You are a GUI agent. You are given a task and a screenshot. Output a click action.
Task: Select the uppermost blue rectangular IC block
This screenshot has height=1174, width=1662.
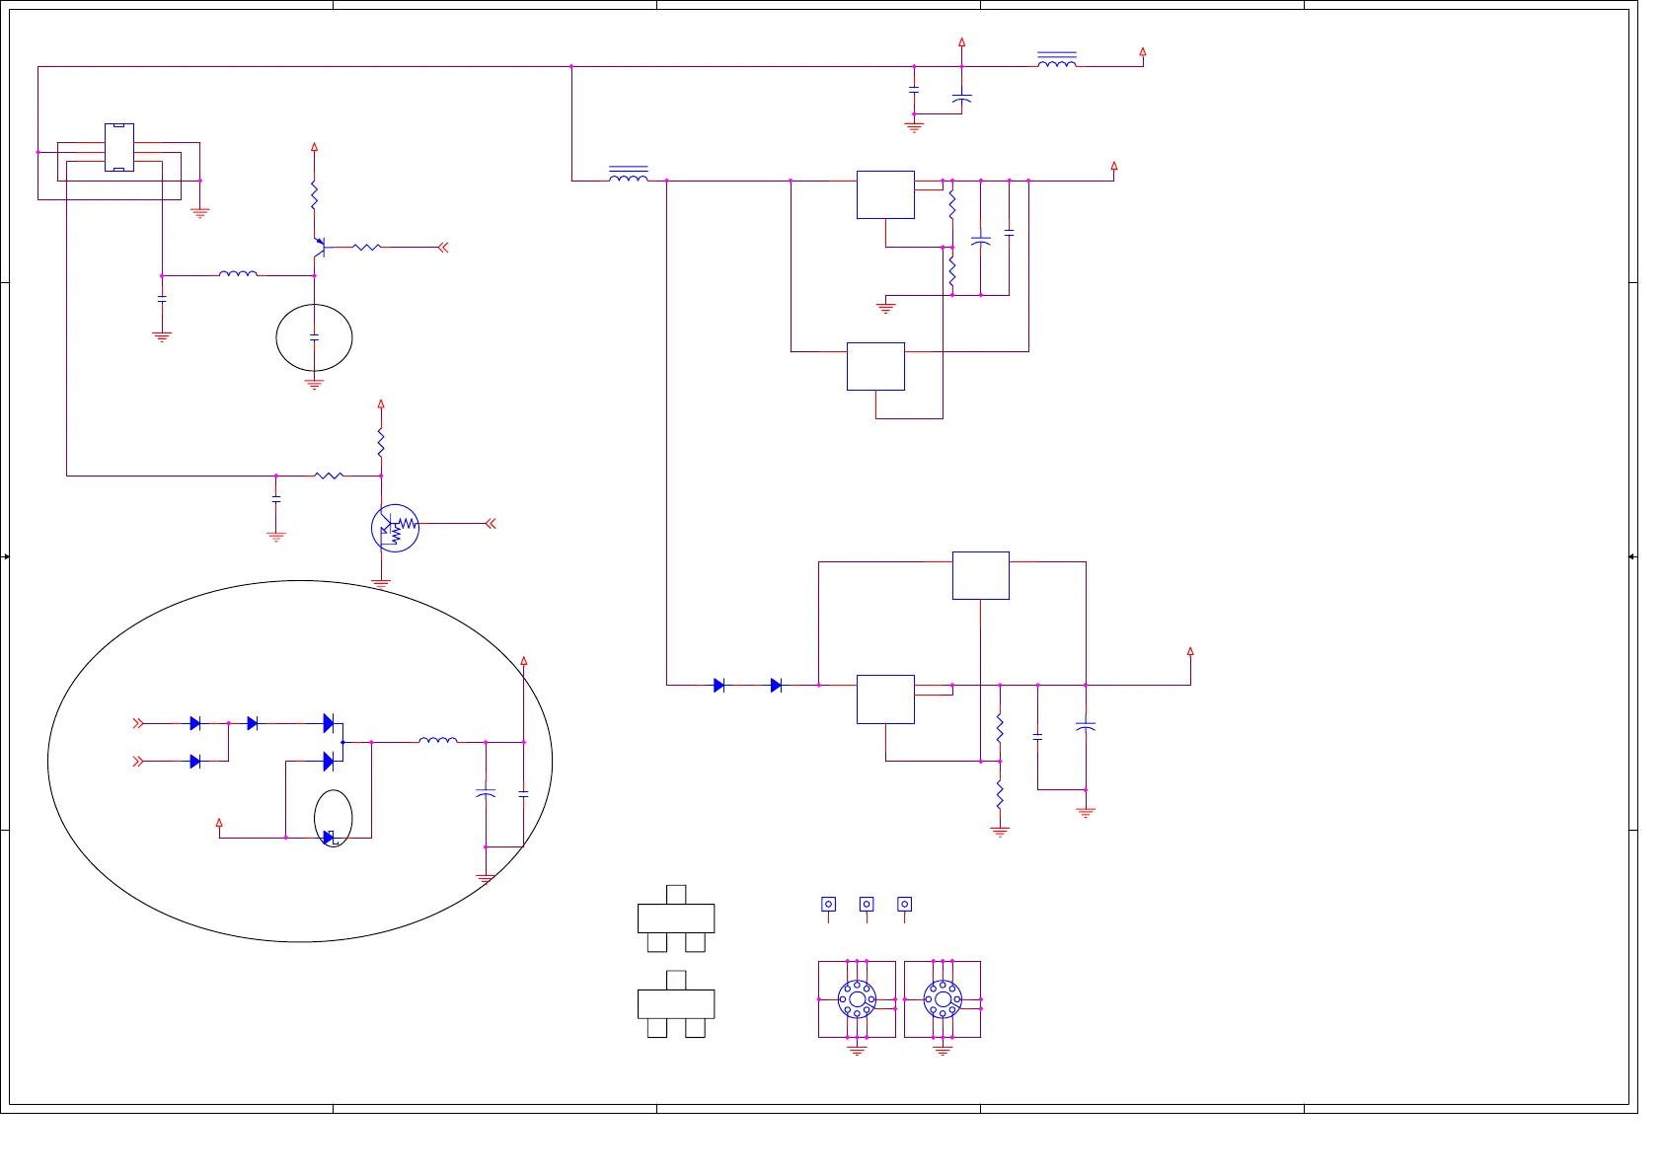(x=885, y=194)
